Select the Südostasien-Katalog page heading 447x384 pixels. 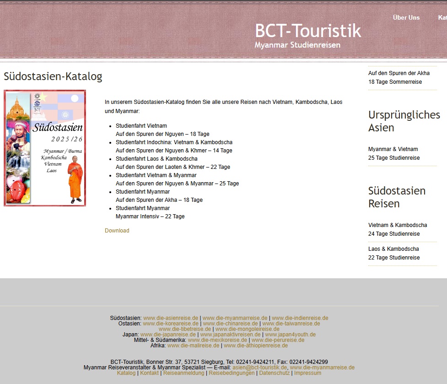[53, 76]
